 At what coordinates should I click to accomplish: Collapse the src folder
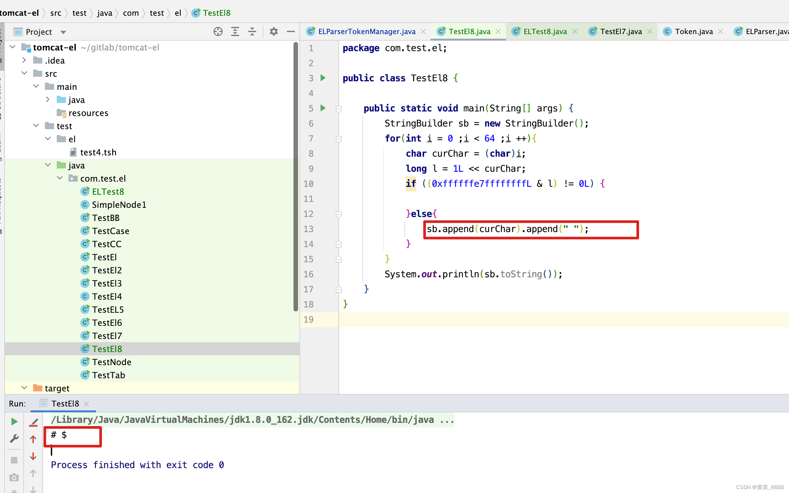[24, 73]
